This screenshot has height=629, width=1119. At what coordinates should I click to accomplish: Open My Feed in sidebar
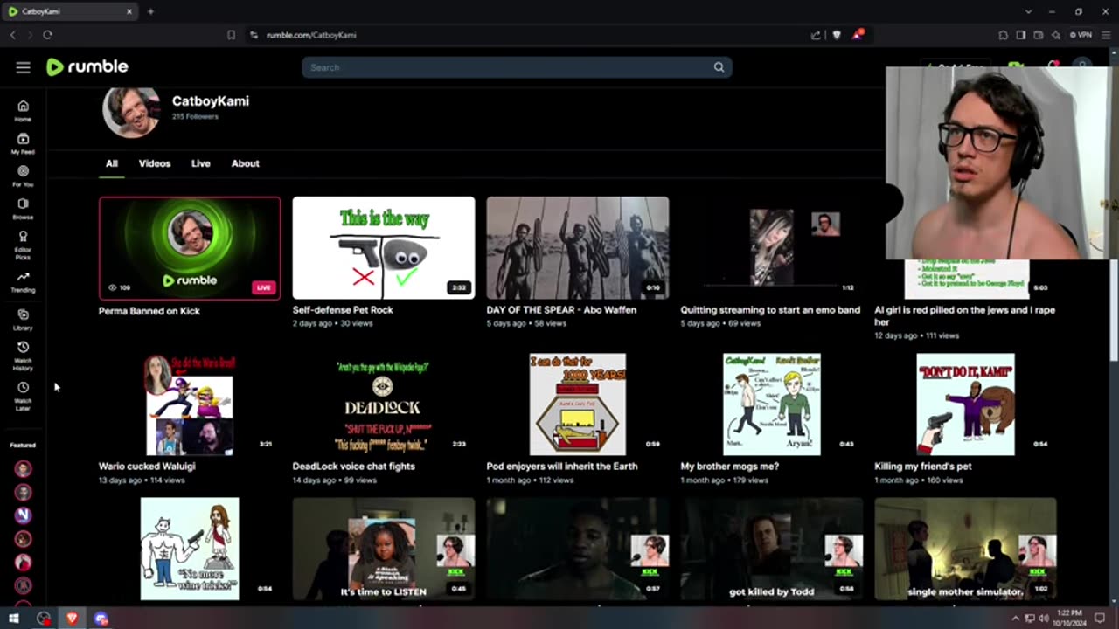click(x=23, y=143)
